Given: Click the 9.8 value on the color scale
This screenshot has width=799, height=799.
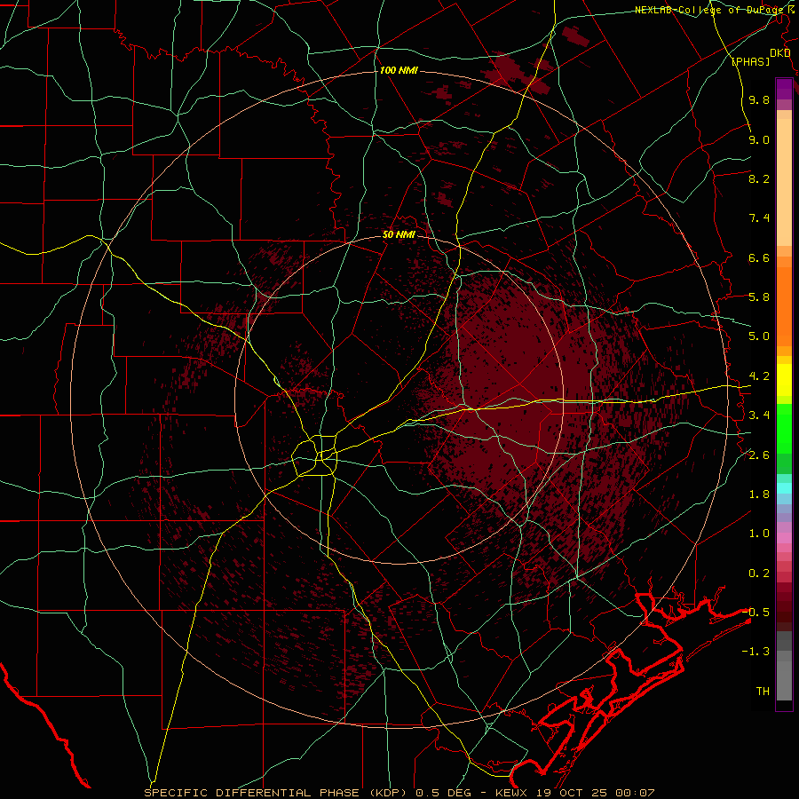Looking at the screenshot, I should (x=759, y=99).
